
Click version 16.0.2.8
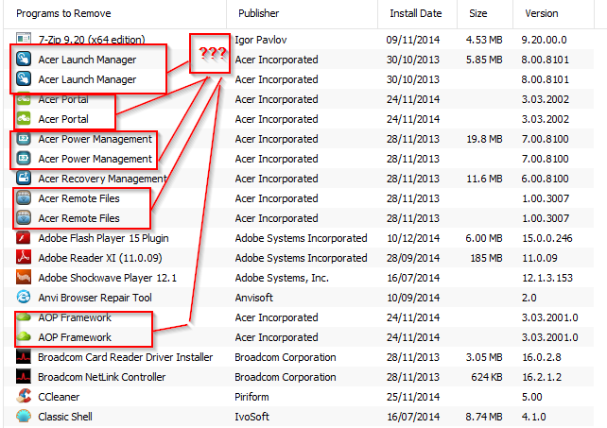click(x=542, y=357)
